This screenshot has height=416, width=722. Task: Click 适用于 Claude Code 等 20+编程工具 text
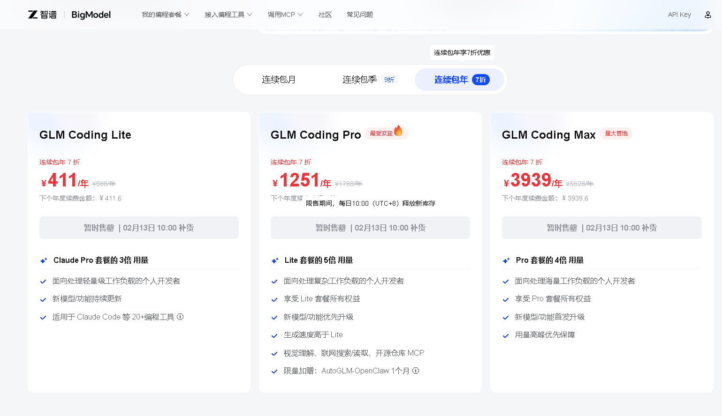point(114,317)
